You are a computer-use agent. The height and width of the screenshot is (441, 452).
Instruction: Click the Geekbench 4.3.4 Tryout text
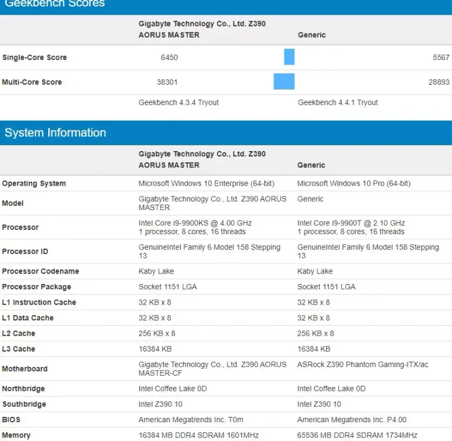click(x=179, y=102)
